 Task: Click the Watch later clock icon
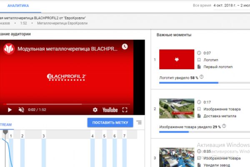click(125, 46)
